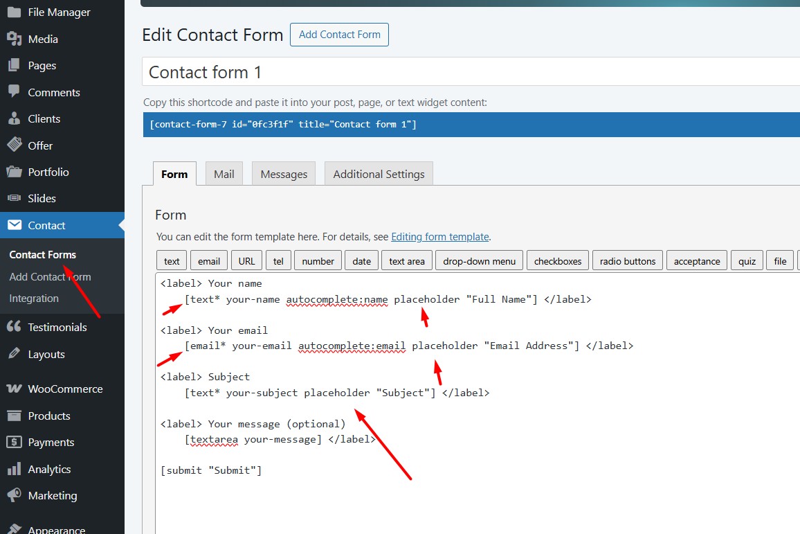Click the Add Contact Form button
Screen dimensions: 800x534
coord(339,34)
